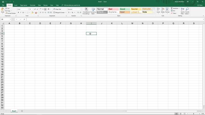The height and width of the screenshot is (115, 205).
Task: Click the Insert Function fx icon
Action: pyautogui.click(x=24, y=19)
